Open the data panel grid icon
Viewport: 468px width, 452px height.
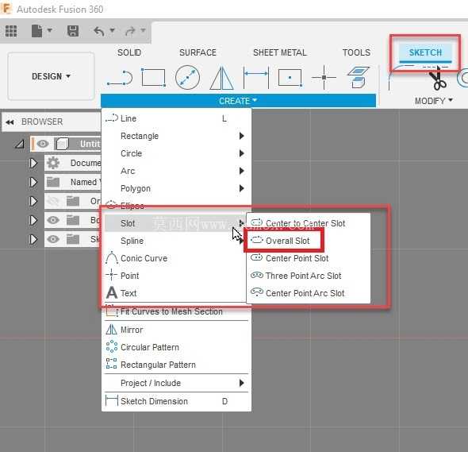click(11, 31)
